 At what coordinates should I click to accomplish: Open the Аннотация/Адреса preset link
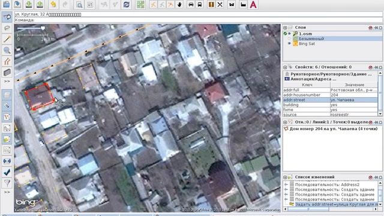(313, 79)
